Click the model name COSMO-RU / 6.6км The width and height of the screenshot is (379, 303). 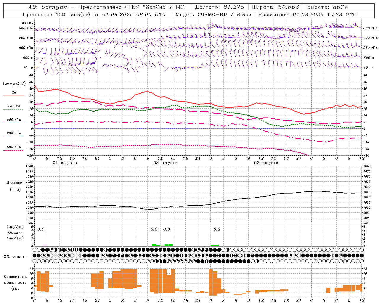224,14
